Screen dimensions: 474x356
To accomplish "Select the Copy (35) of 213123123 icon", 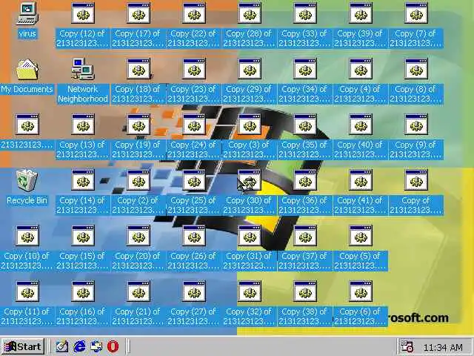I will coord(305,125).
